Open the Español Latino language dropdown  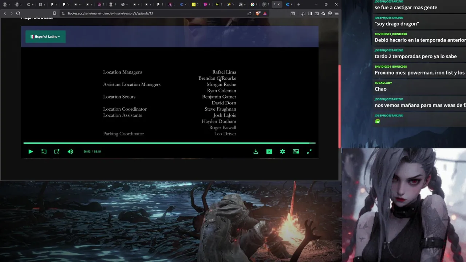coord(46,36)
